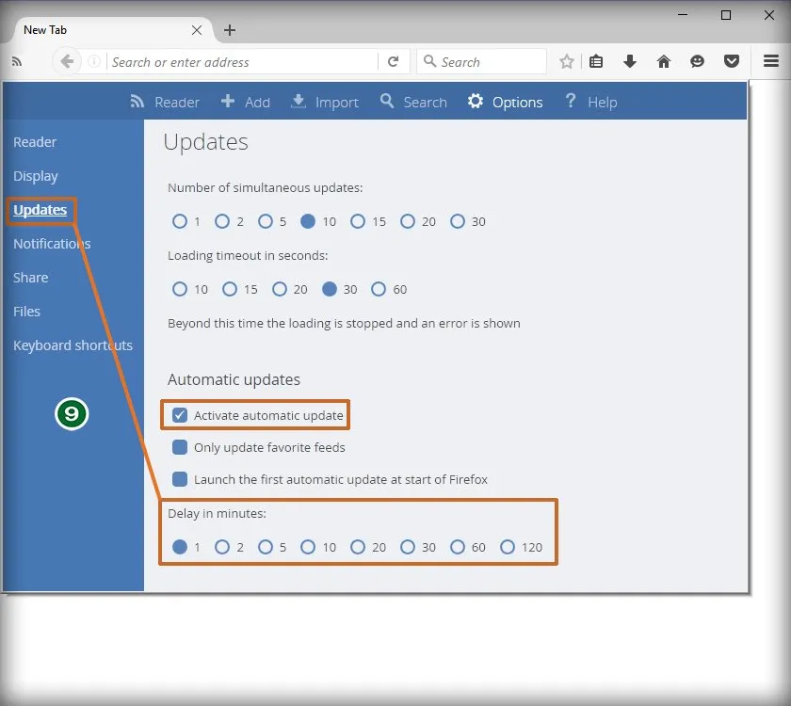Image resolution: width=791 pixels, height=706 pixels.
Task: Set simultaneous updates to 15
Action: point(358,221)
